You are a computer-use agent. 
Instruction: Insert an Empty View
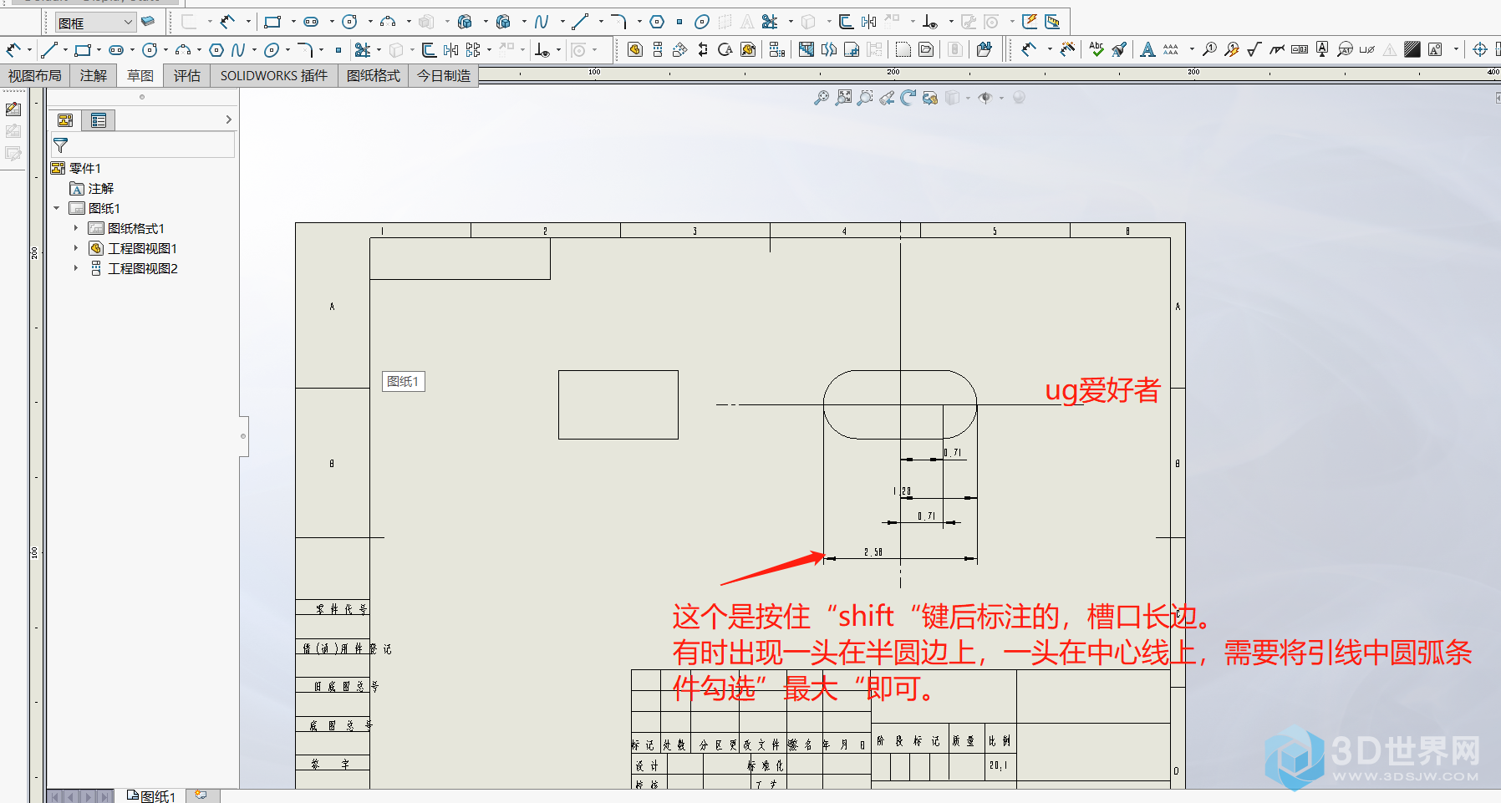click(x=903, y=50)
